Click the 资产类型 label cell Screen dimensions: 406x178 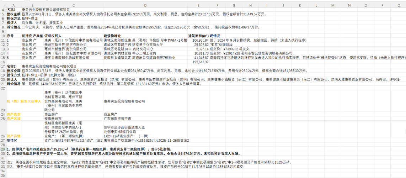click(x=14, y=114)
